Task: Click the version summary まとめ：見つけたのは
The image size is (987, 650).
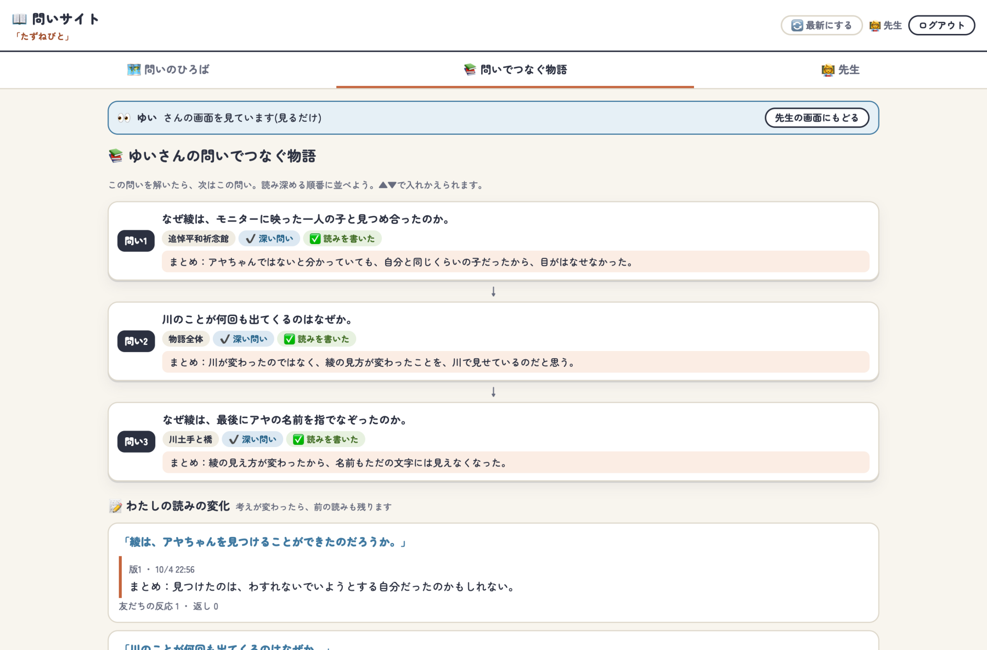Action: point(323,587)
